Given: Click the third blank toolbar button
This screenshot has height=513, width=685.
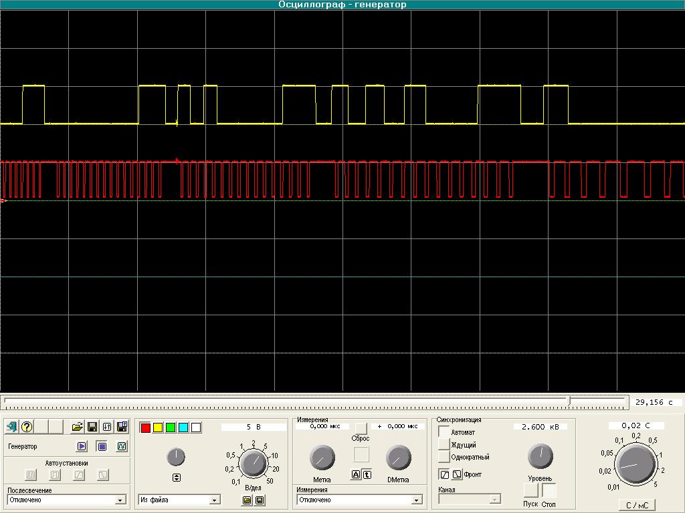Looking at the screenshot, I should point(41,427).
